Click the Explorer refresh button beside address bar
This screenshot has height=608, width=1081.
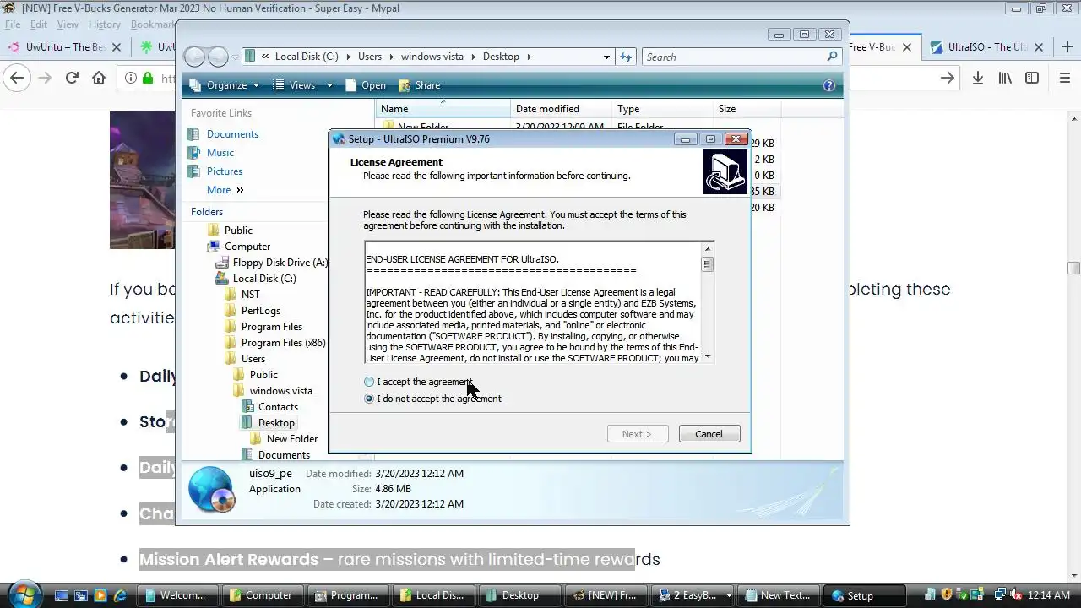(626, 57)
